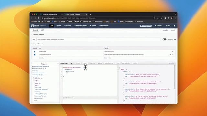The image size is (207, 116).
Task: Bookmark this page with the star icon
Action: (161, 18)
